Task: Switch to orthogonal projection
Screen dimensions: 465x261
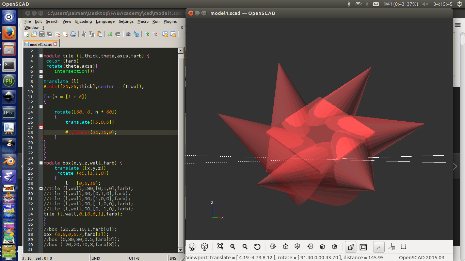Action: tap(363, 247)
